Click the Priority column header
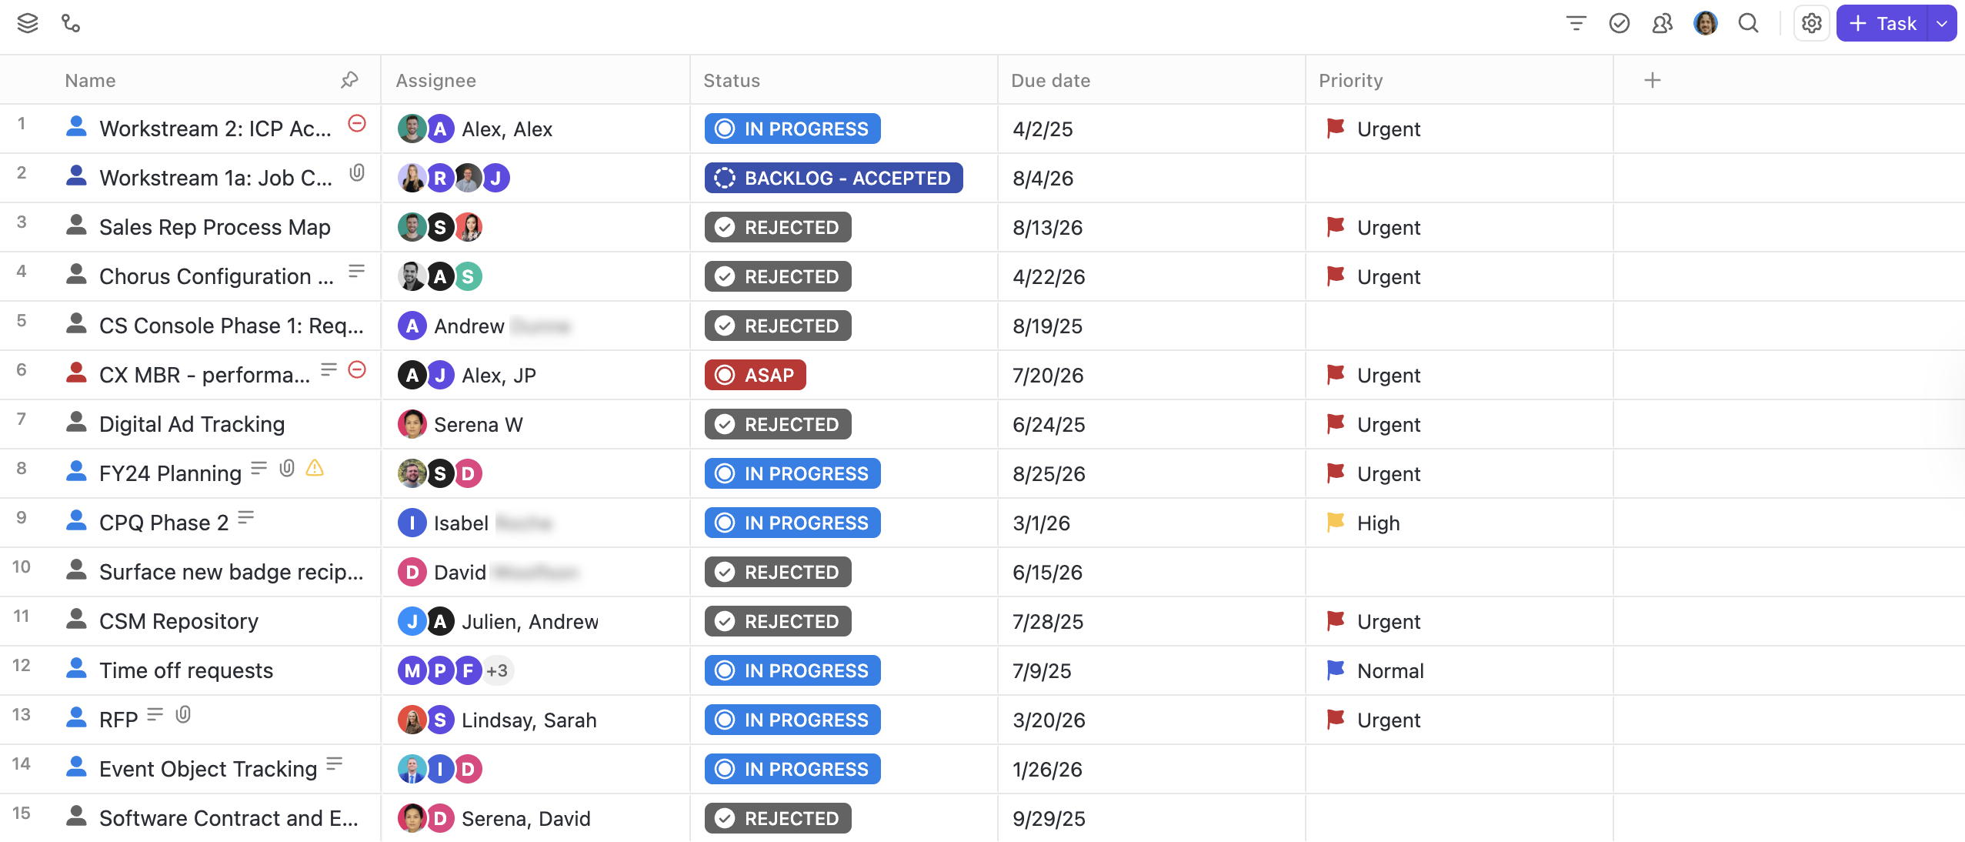 [1349, 79]
